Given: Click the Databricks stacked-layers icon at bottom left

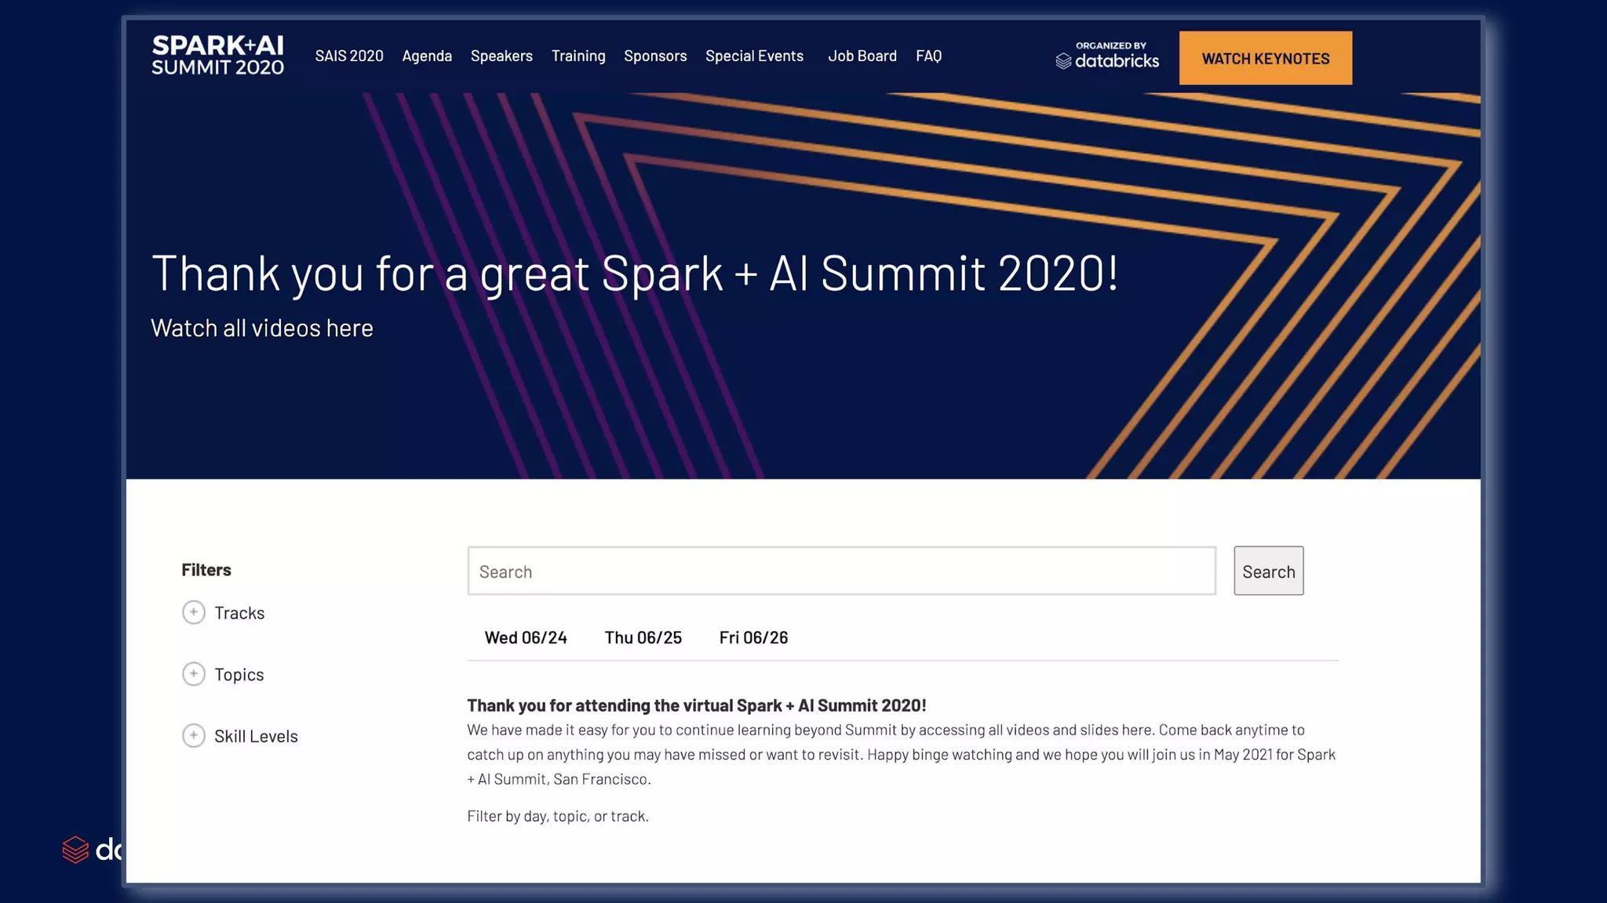Looking at the screenshot, I should [x=75, y=850].
